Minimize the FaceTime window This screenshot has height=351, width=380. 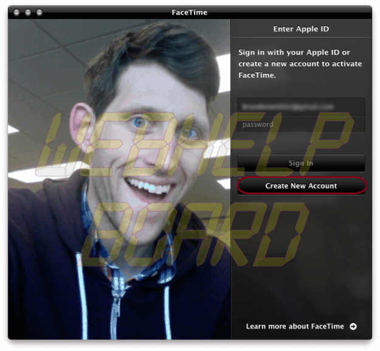coord(28,12)
